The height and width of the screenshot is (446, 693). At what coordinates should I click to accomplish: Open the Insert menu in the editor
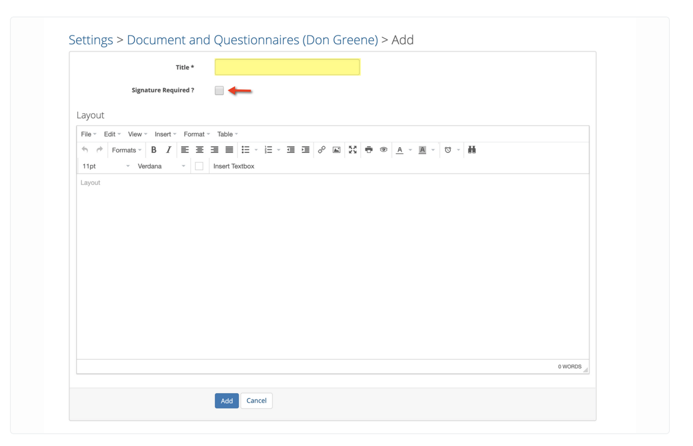click(163, 134)
